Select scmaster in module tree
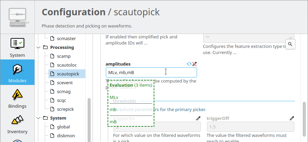Viewport: 308px width, 142px height. click(x=66, y=38)
